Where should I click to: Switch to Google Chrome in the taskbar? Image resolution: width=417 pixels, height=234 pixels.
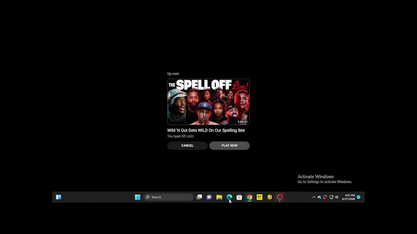click(249, 197)
